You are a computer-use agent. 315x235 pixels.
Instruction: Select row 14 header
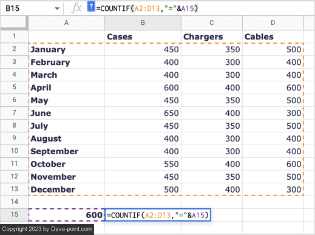[14, 202]
